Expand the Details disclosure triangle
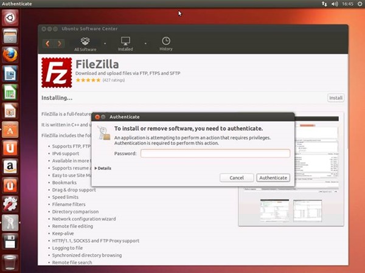Image resolution: width=365 pixels, height=273 pixels. coord(96,168)
